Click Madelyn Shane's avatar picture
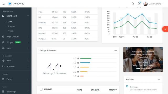The height and width of the screenshot is (94, 168). click(x=145, y=4)
